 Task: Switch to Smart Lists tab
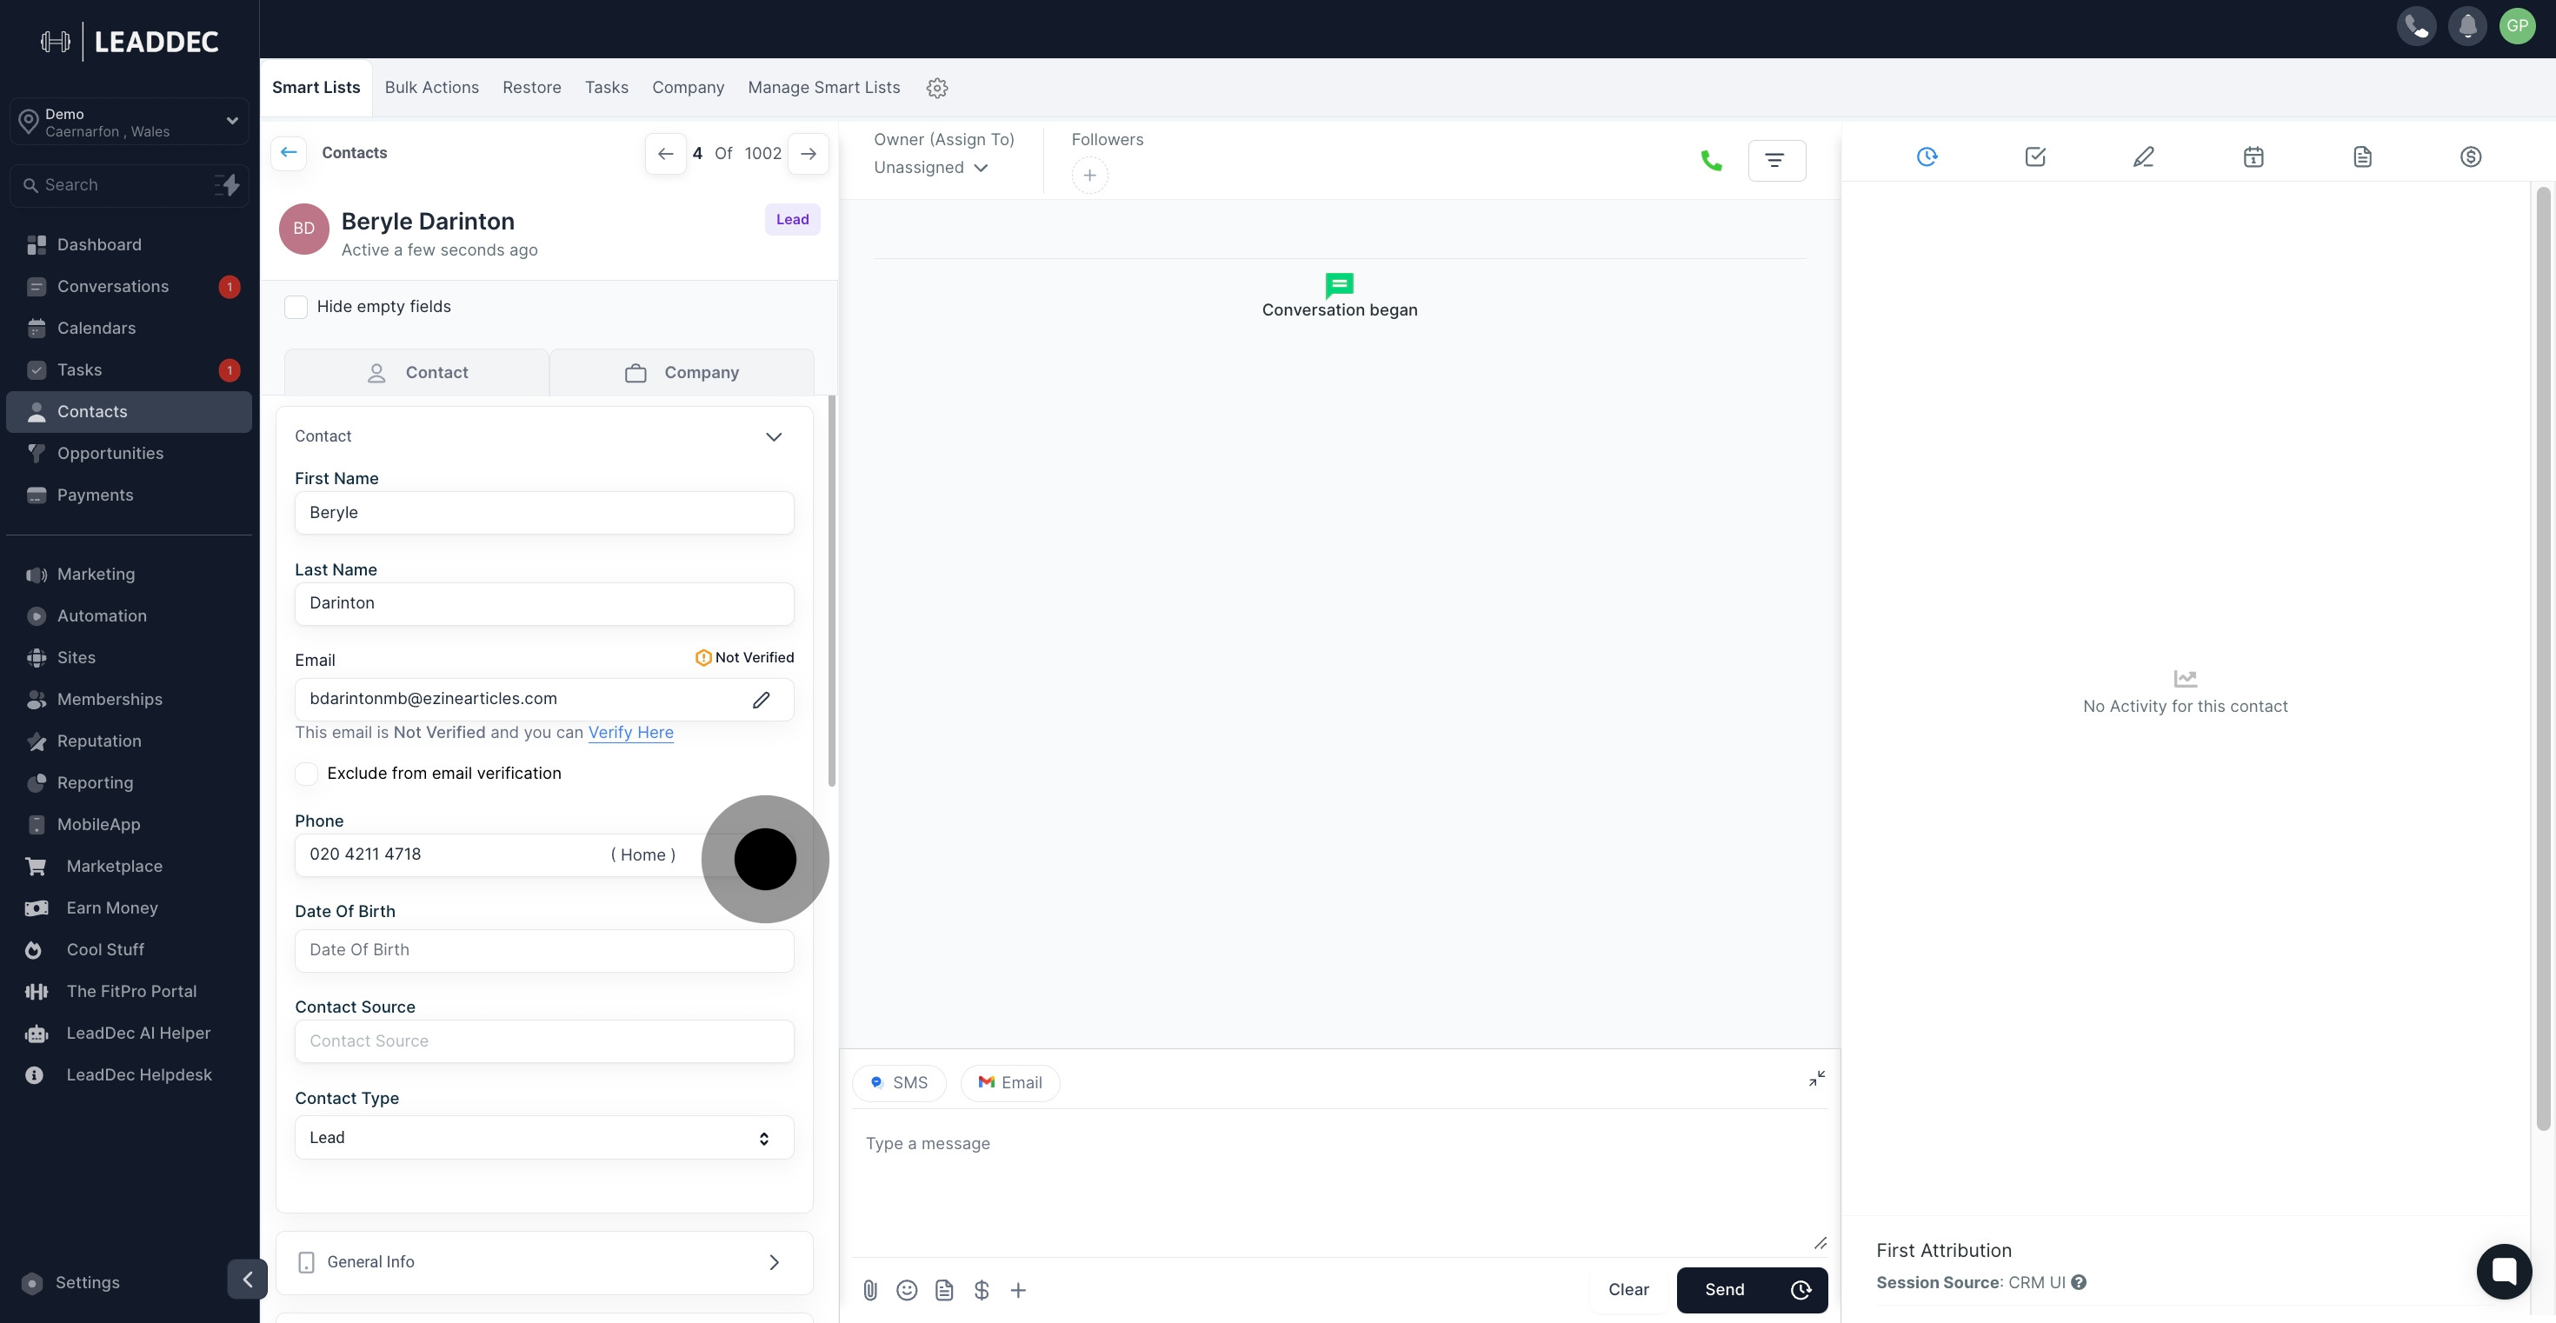316,87
